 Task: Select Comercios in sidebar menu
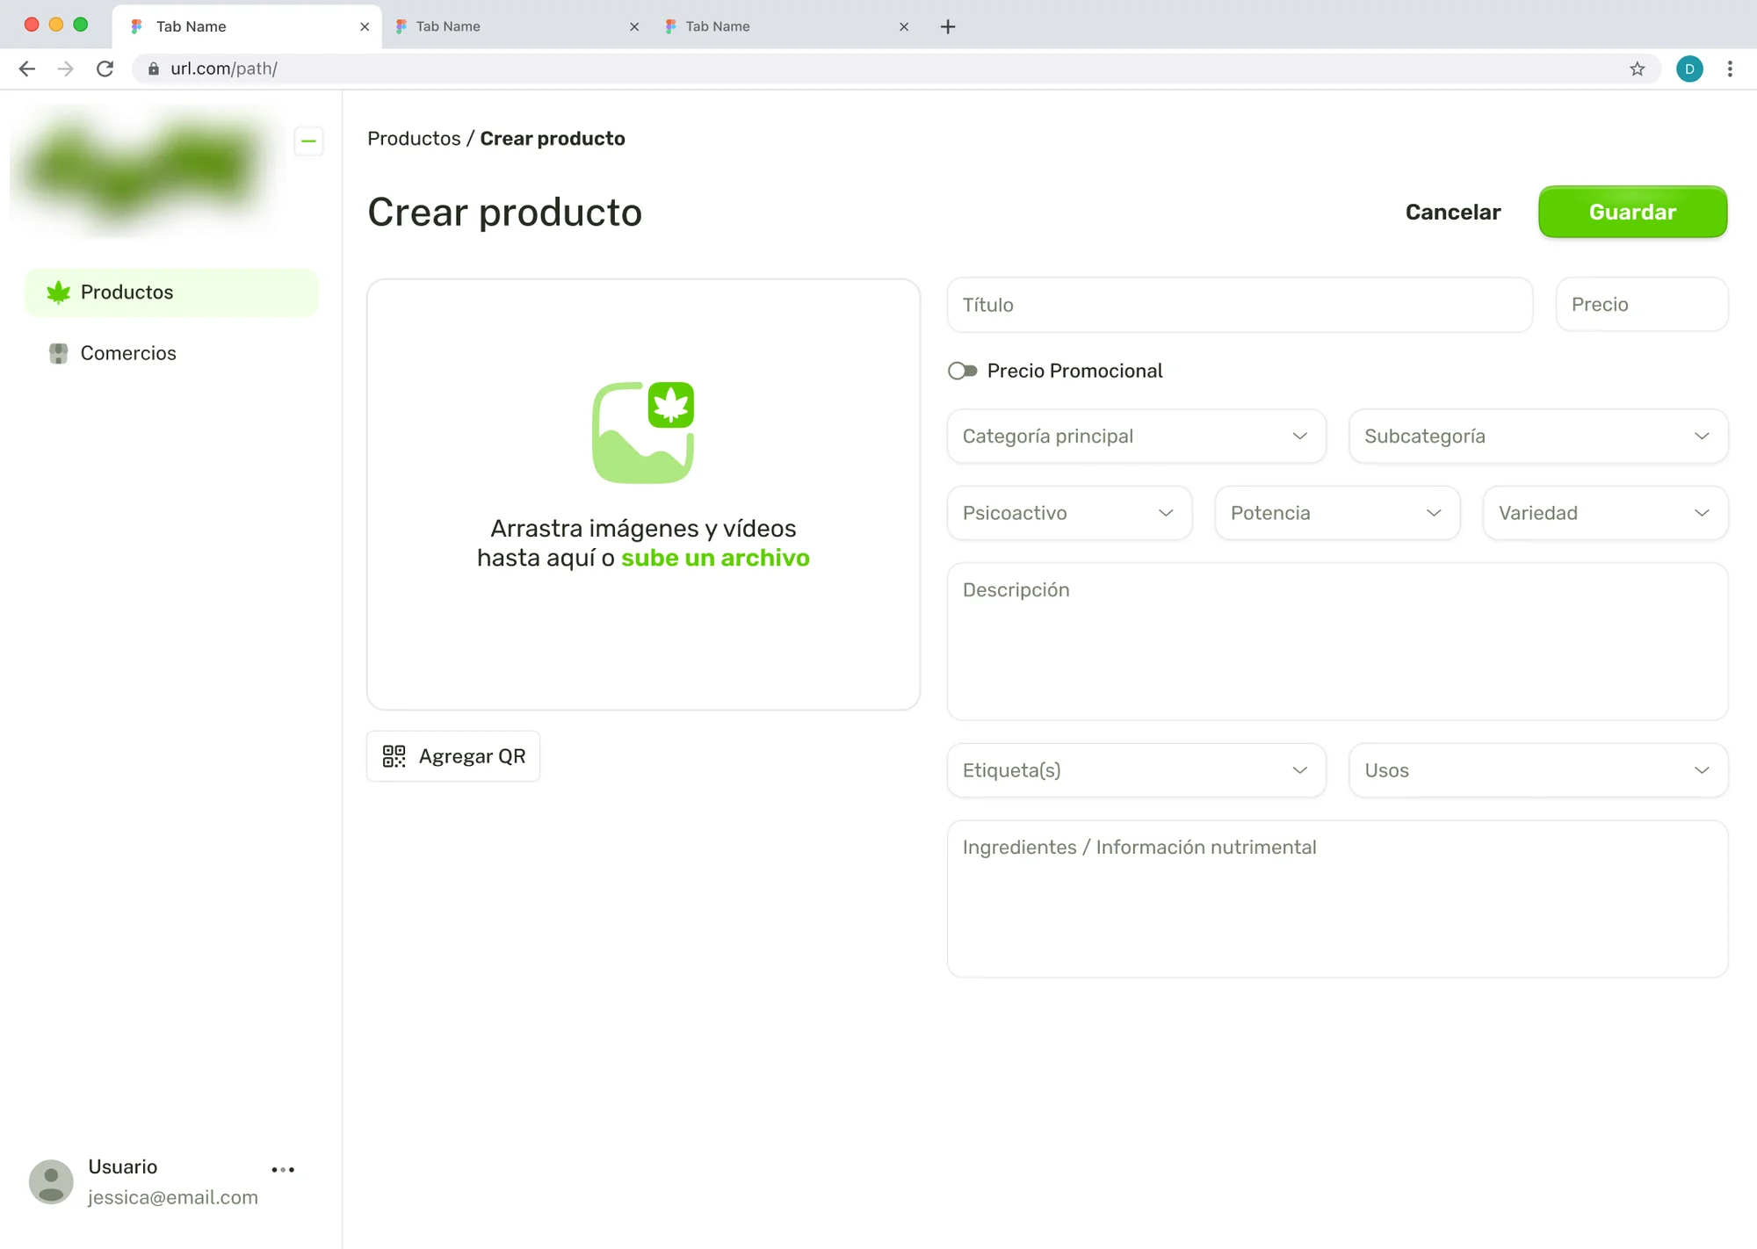click(171, 353)
